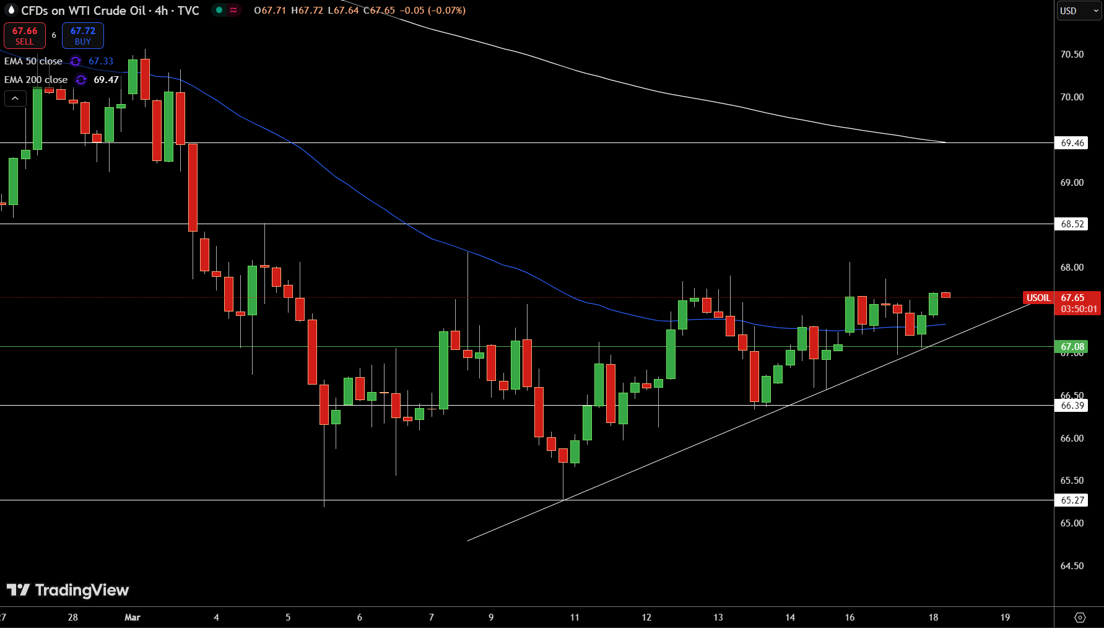The width and height of the screenshot is (1104, 628).
Task: Collapse the indicator legend with chevron
Action: [15, 98]
